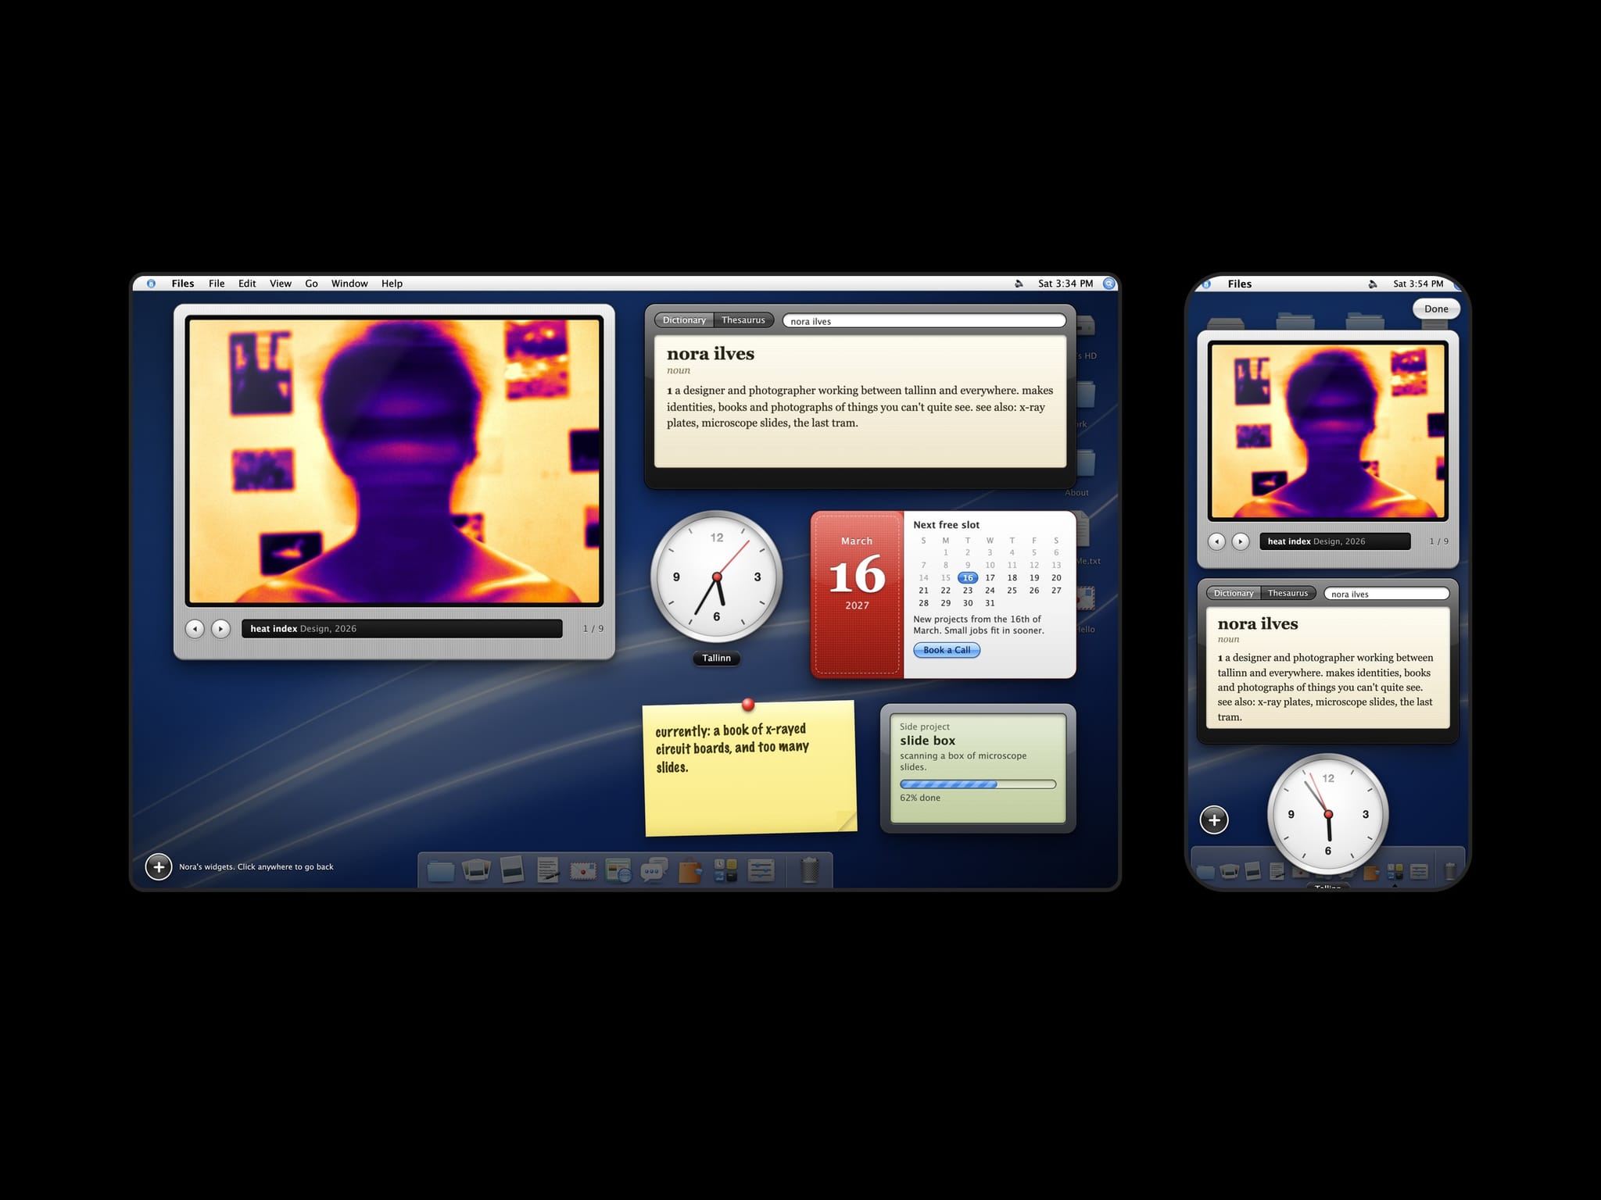Open the View menu

(x=280, y=284)
